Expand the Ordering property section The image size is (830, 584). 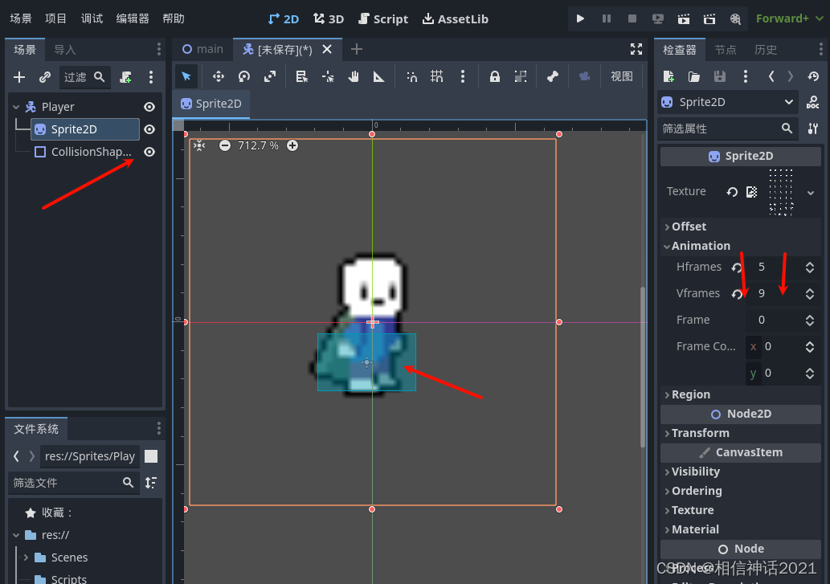(741, 491)
